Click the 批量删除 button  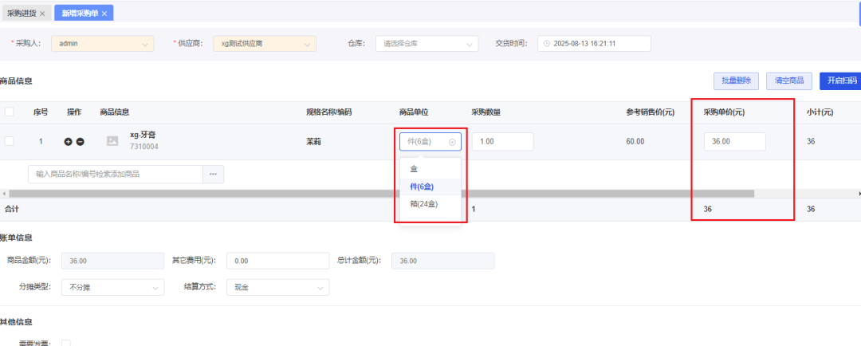pos(736,81)
